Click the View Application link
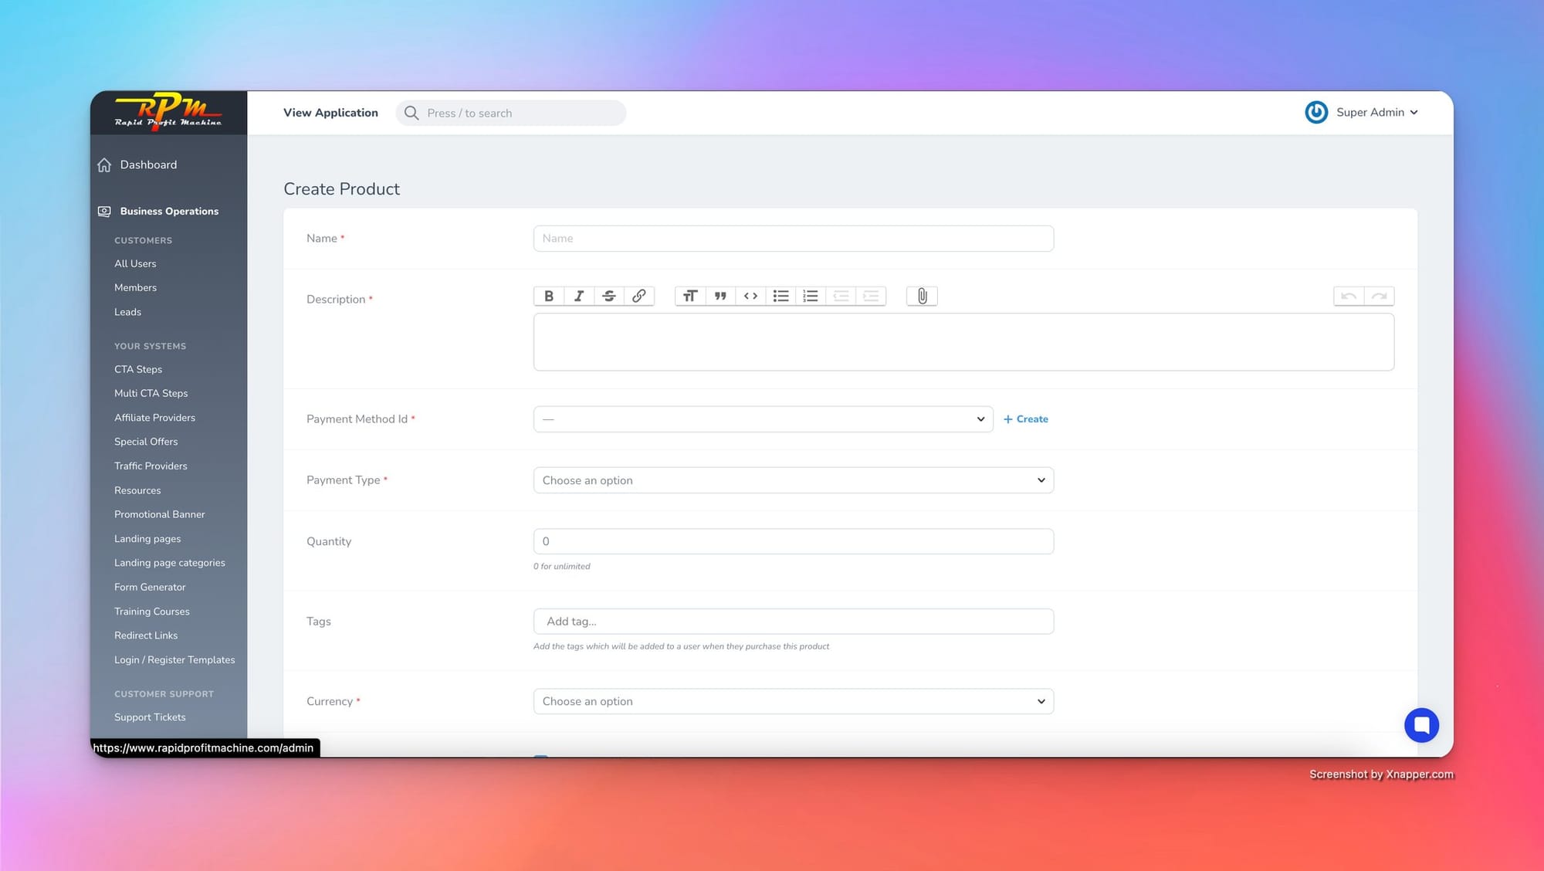 330,113
